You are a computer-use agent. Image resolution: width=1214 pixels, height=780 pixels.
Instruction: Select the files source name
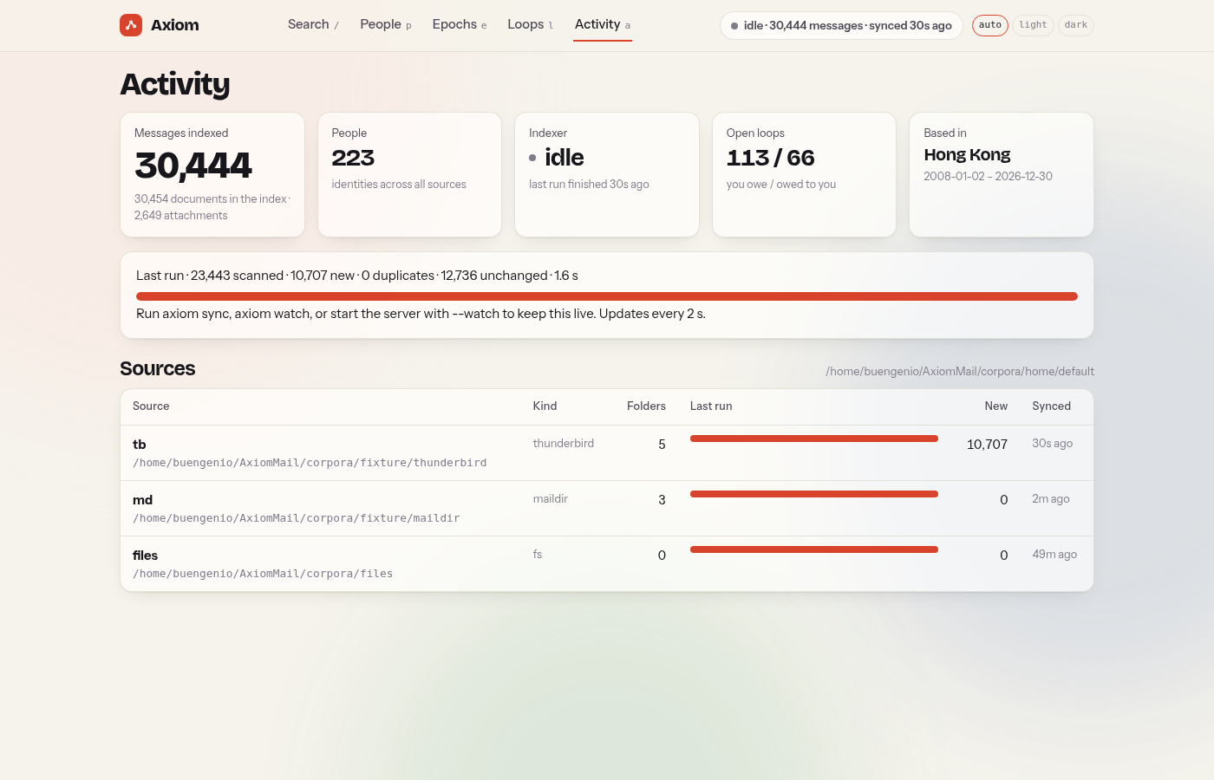[x=145, y=556]
